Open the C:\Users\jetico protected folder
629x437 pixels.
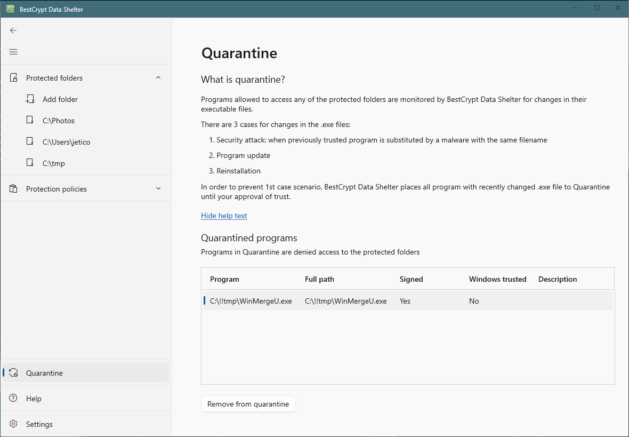click(x=86, y=142)
